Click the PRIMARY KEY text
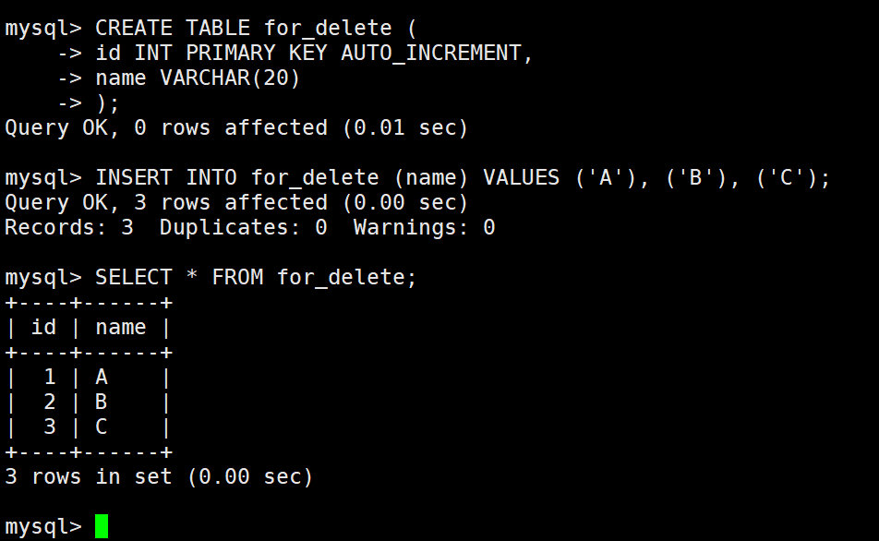 coord(256,53)
